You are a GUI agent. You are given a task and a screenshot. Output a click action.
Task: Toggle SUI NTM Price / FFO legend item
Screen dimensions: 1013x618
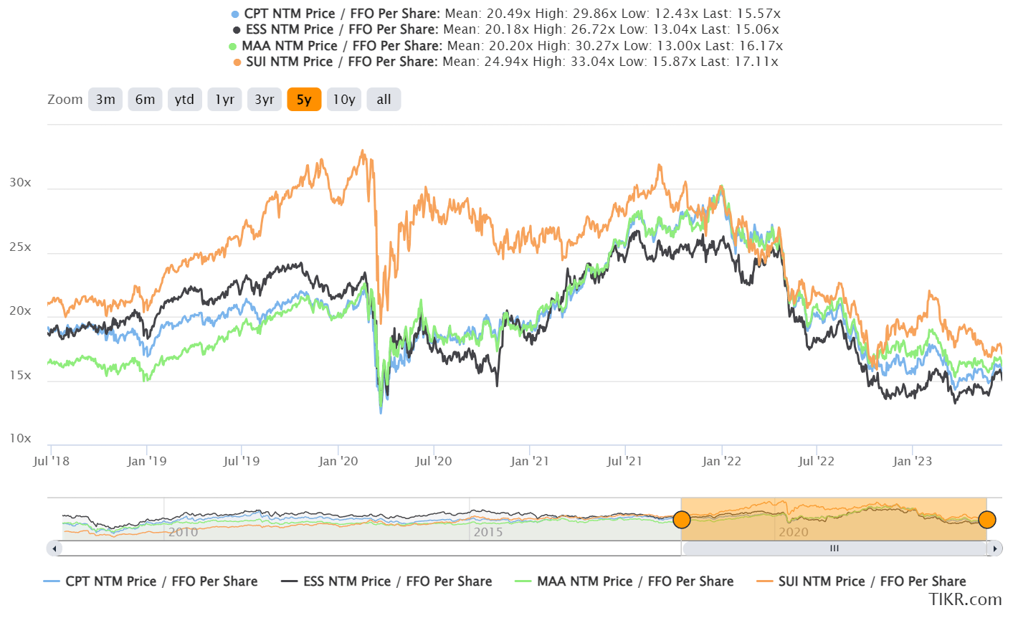(x=862, y=581)
